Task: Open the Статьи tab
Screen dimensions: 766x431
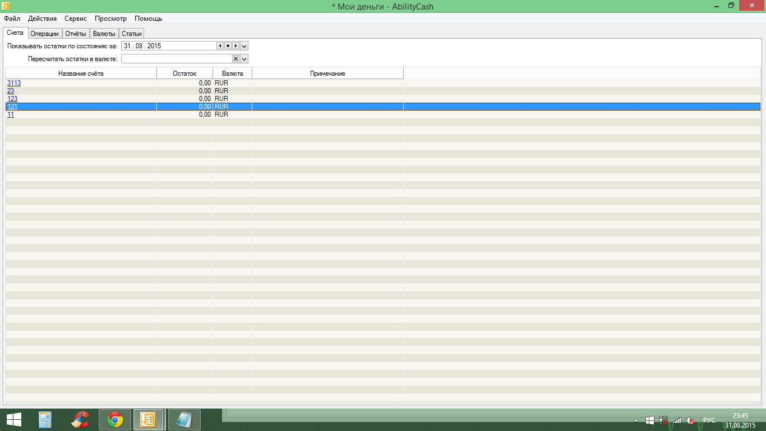Action: click(132, 34)
